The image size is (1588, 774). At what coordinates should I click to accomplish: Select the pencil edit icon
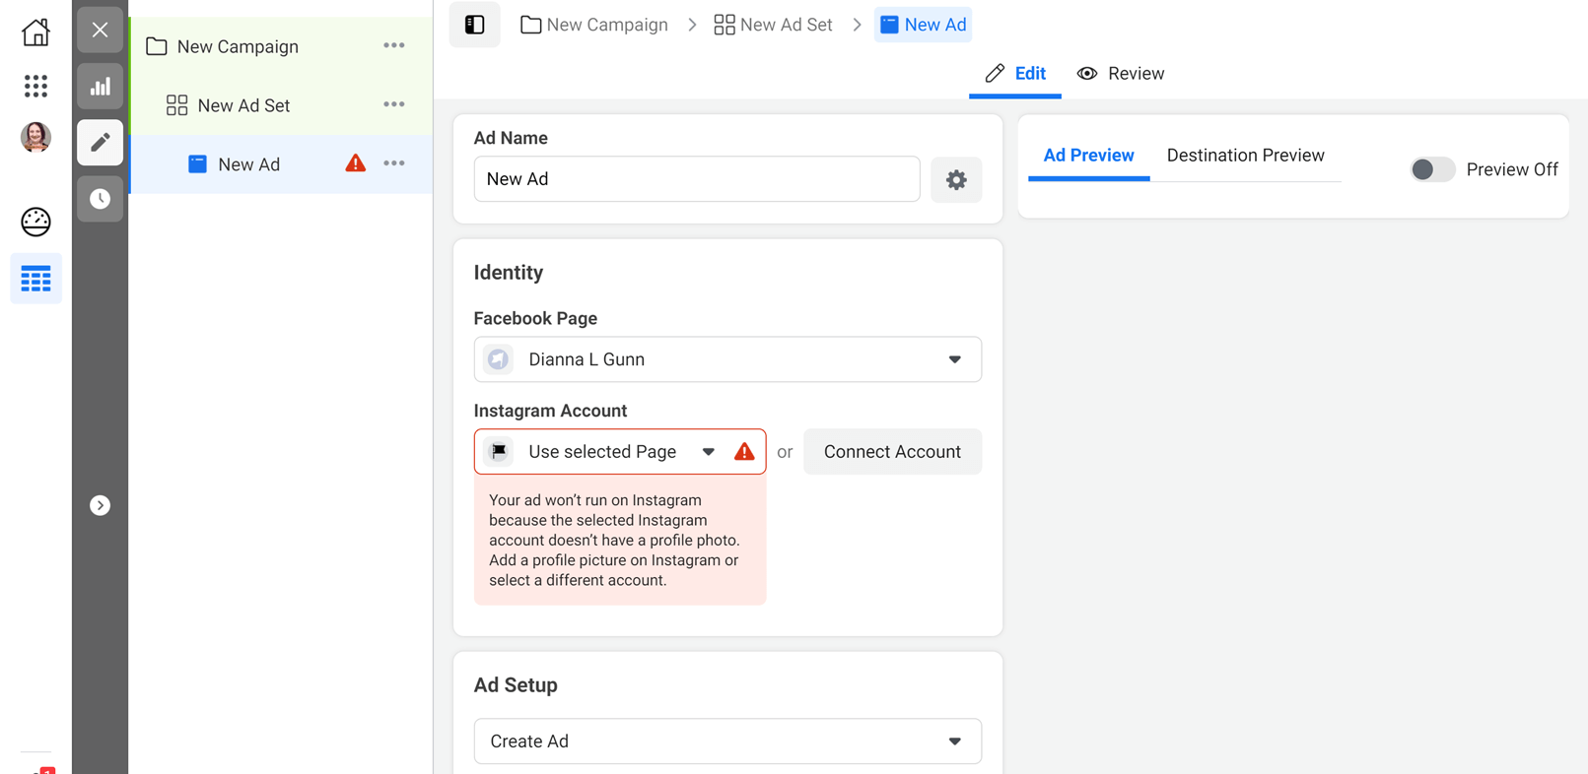click(x=100, y=143)
